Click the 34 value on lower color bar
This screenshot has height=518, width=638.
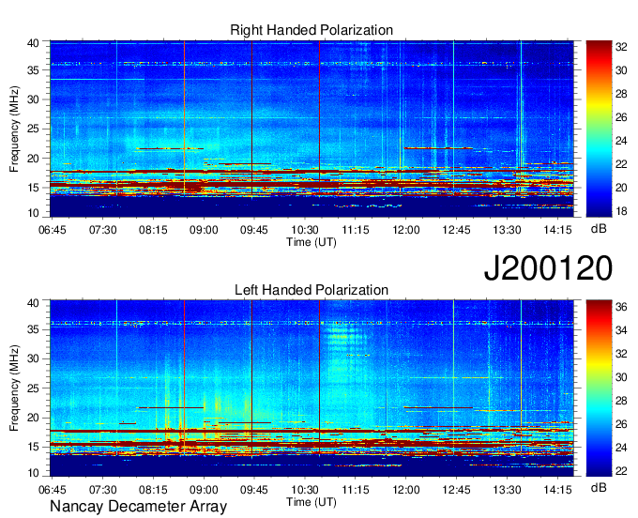click(621, 330)
